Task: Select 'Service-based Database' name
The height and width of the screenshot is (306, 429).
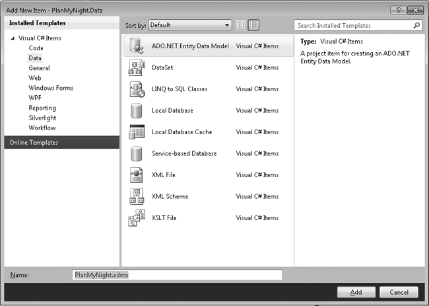Action: pos(184,153)
